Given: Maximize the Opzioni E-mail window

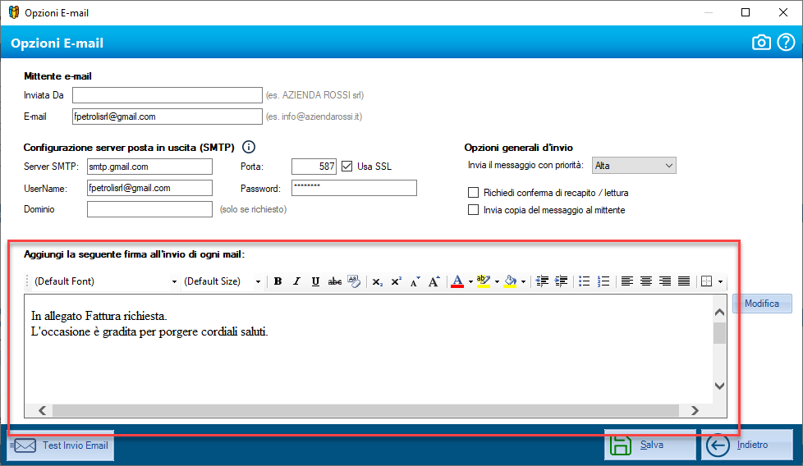Looking at the screenshot, I should coord(746,12).
